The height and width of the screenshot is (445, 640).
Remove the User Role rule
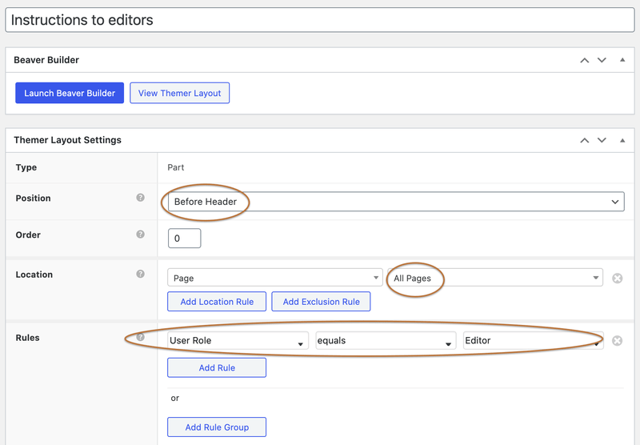(x=617, y=341)
